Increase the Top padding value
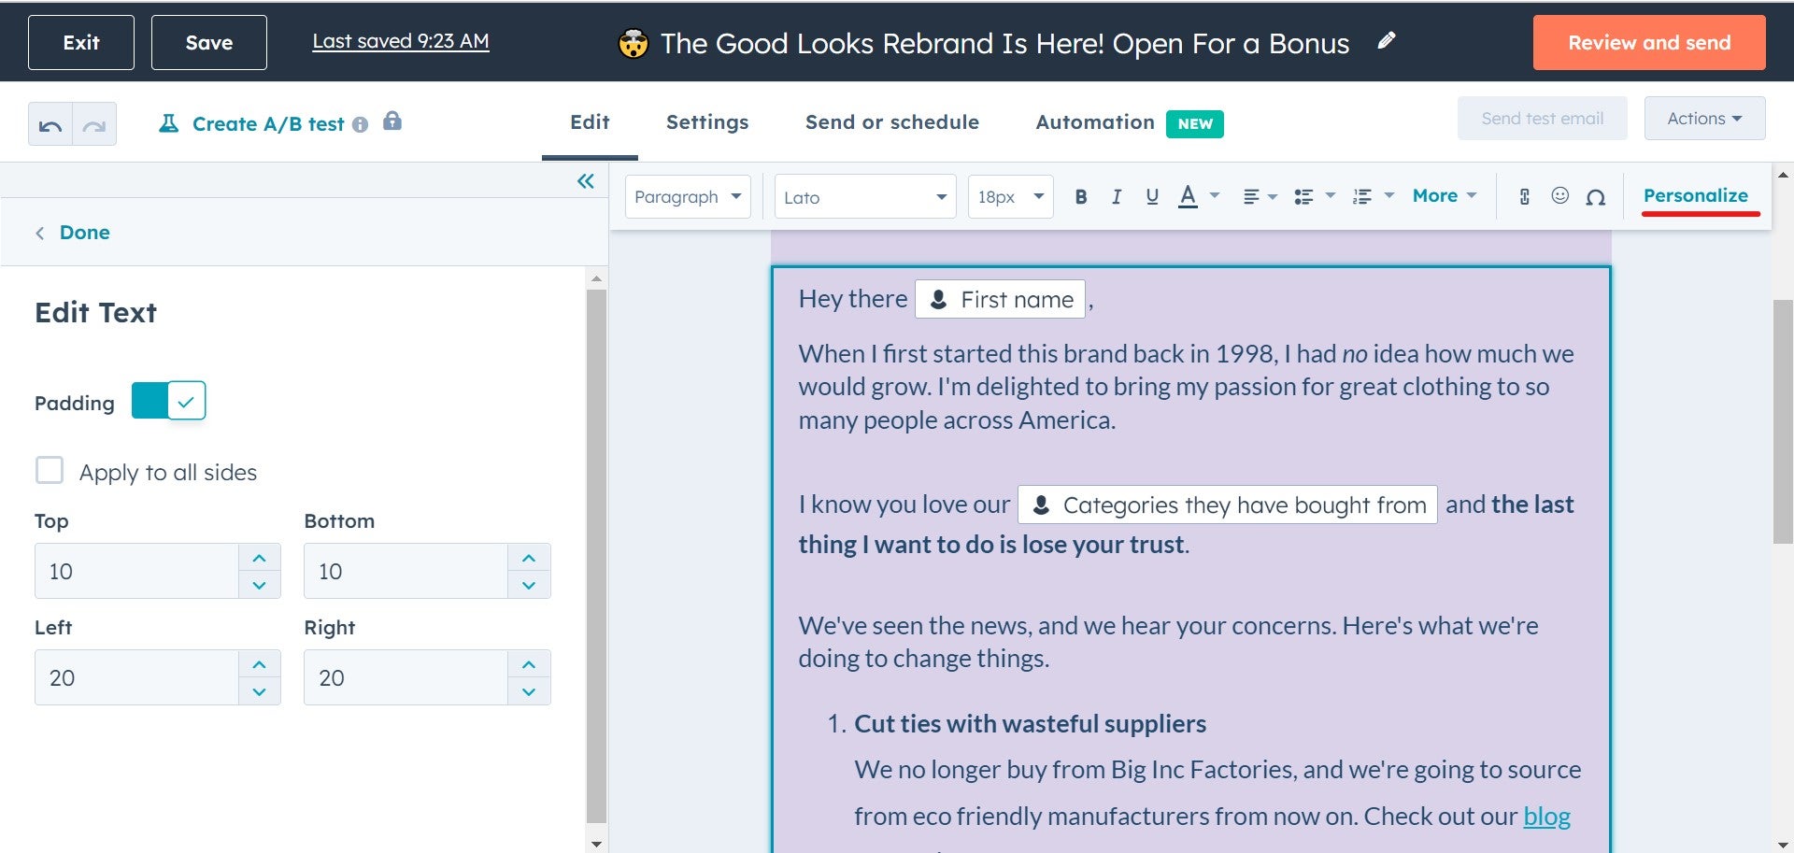The width and height of the screenshot is (1794, 853). [260, 558]
